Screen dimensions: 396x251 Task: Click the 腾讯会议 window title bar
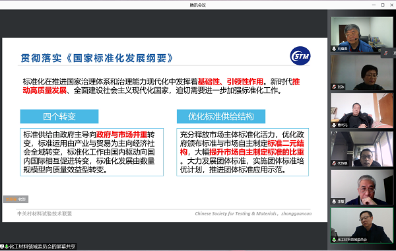(x=198, y=5)
